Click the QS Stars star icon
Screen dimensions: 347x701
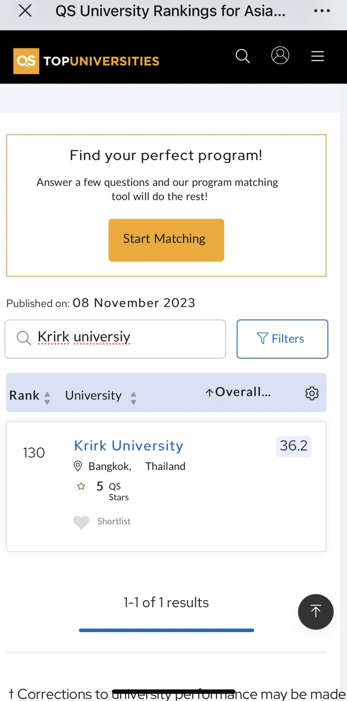point(81,486)
